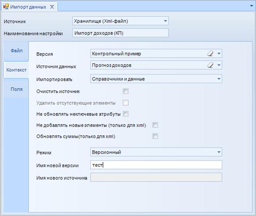Image resolution: width=256 pixels, height=216 pixels.
Task: Enable Обновлять суммы checkbox
Action: [155, 136]
